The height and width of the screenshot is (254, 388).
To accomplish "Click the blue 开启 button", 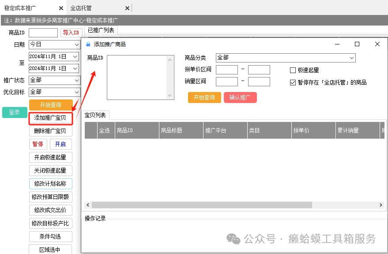I will 60,144.
